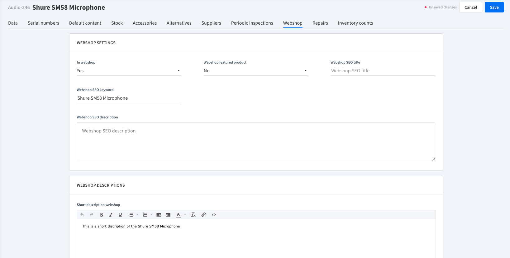
Task: Cancel the unsaved changes
Action: (x=470, y=7)
